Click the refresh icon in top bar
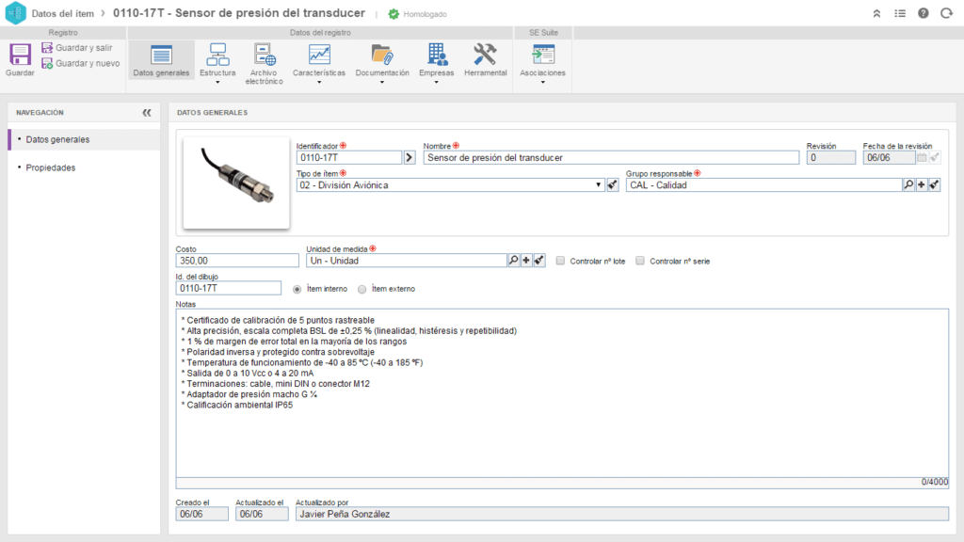 click(x=945, y=14)
